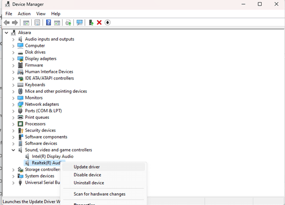Click the mouse icon beside Mice and other pointing devices
Viewport: 285px width, 205px height.
tap(20, 91)
